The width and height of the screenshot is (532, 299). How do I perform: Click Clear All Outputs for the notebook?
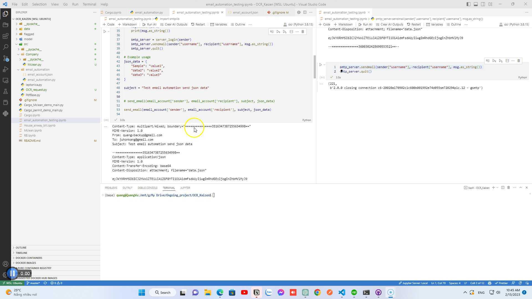point(174,24)
